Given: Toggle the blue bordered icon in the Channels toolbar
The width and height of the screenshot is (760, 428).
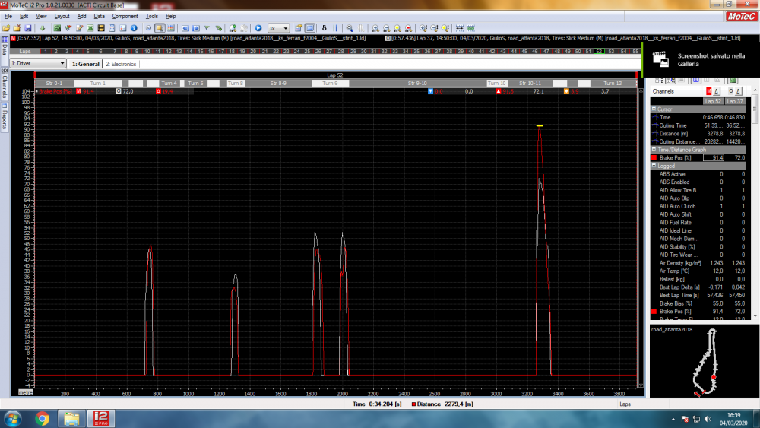Looking at the screenshot, I should coord(696,80).
